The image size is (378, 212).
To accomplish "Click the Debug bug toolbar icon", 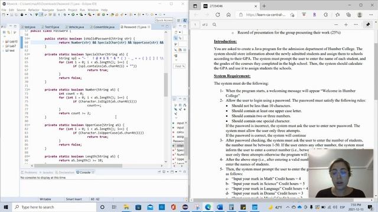I will tap(64, 15).
